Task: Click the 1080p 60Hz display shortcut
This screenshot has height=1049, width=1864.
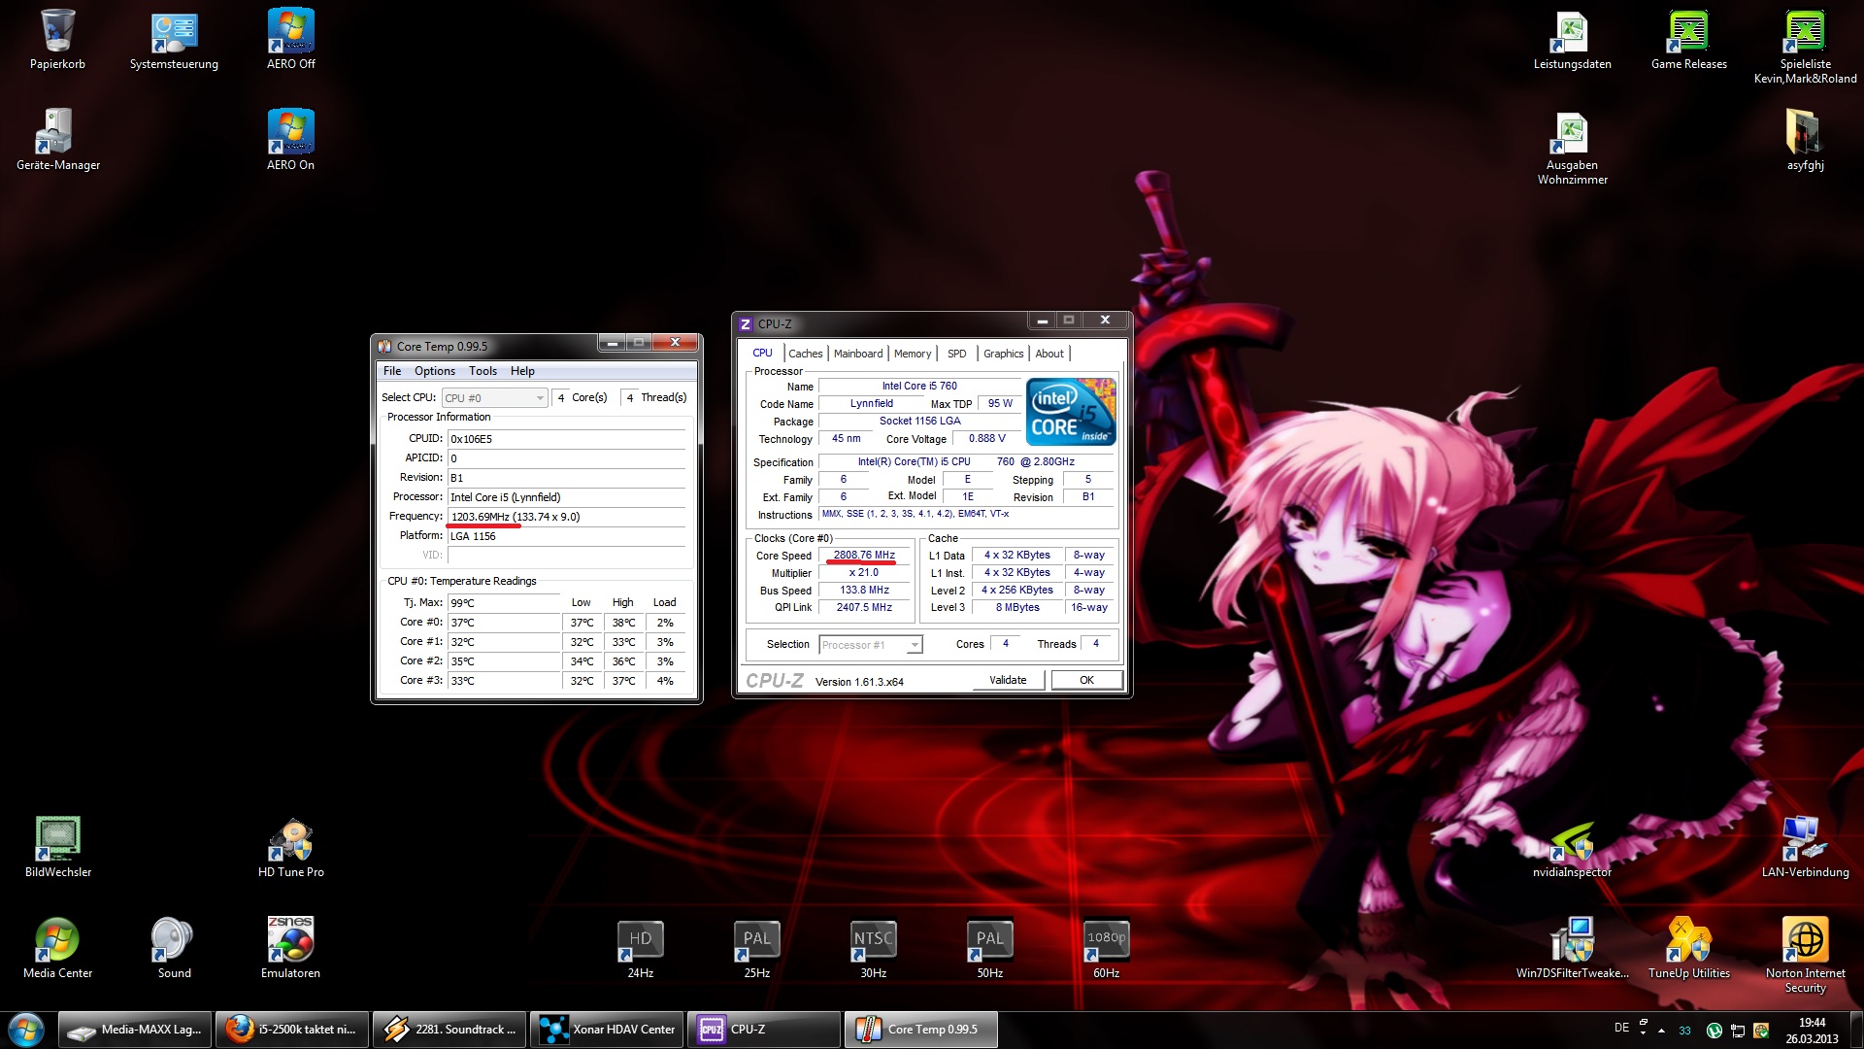Action: tap(1106, 941)
